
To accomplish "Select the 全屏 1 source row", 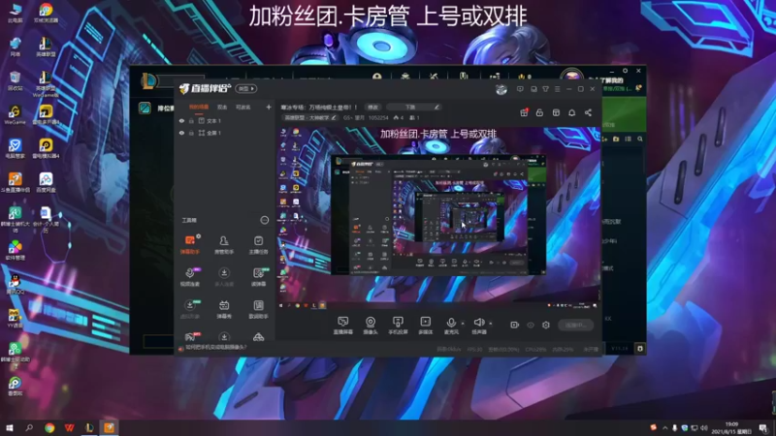I will point(226,133).
